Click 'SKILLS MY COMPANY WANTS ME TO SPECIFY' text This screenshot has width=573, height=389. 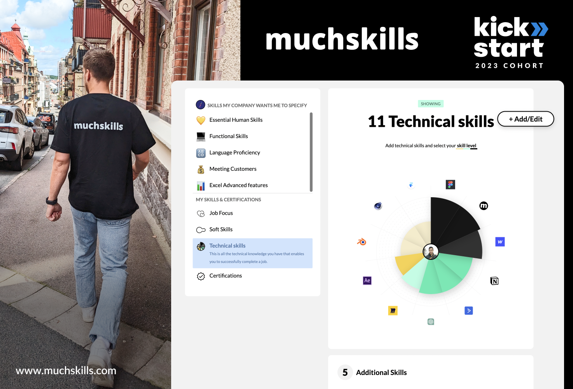tap(257, 105)
